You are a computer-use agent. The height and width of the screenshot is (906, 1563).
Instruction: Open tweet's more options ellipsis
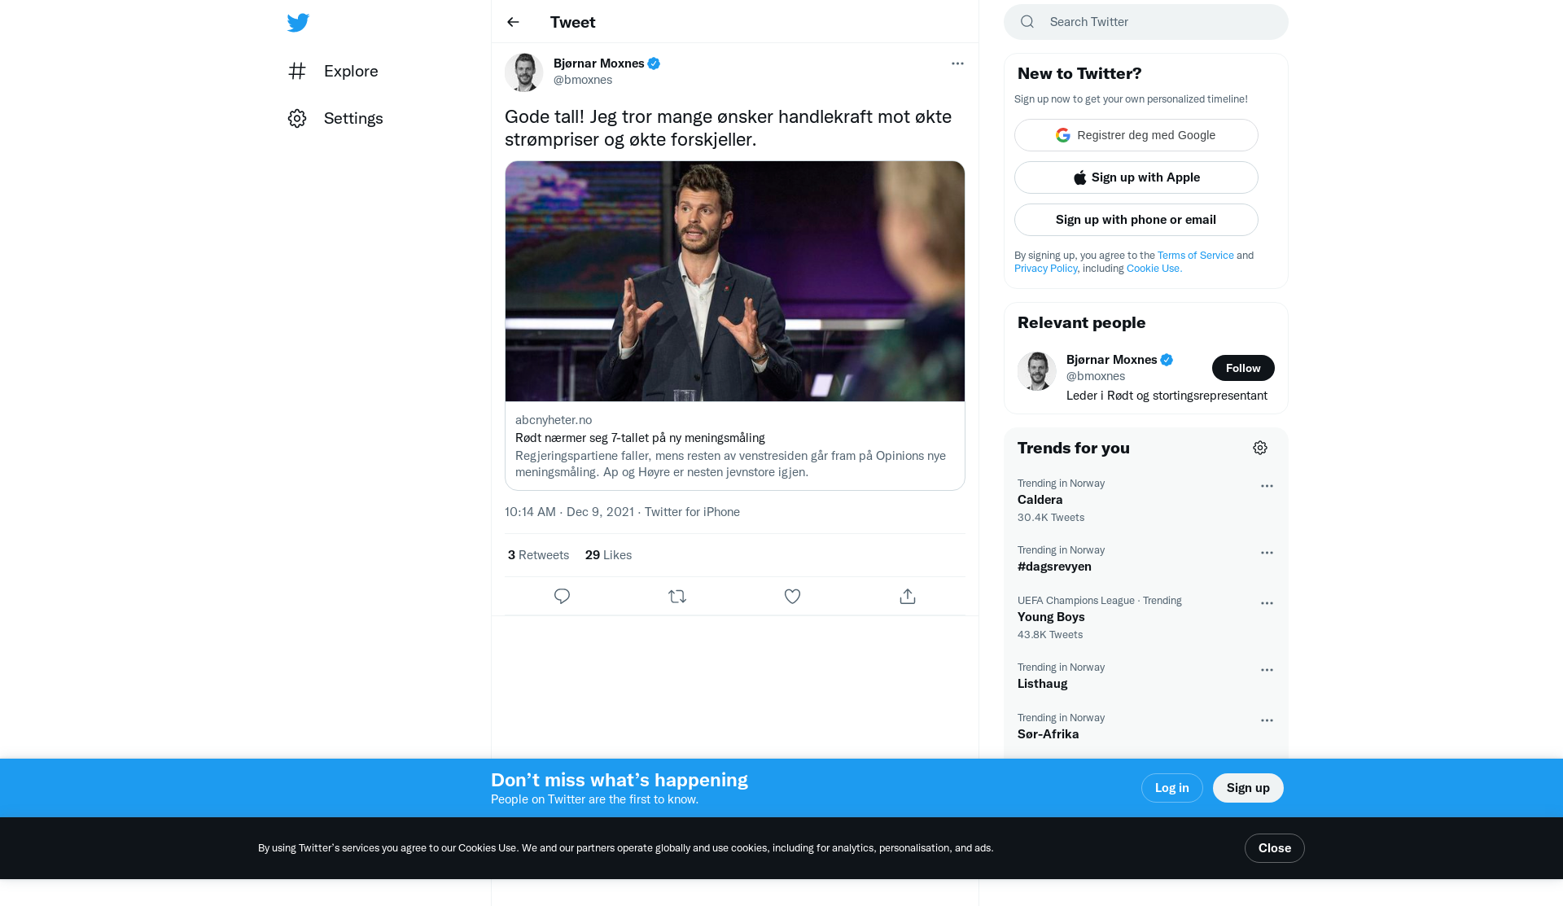pos(957,63)
